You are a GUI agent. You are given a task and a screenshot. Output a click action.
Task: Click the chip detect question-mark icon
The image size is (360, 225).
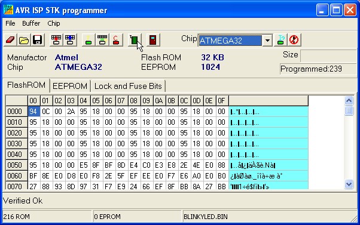280,40
